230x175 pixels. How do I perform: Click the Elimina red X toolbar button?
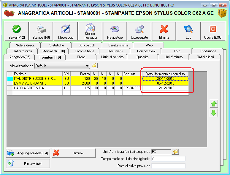point(164,31)
